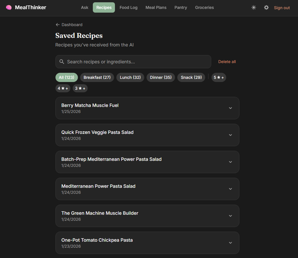Navigate to the Pantry page

180,7
